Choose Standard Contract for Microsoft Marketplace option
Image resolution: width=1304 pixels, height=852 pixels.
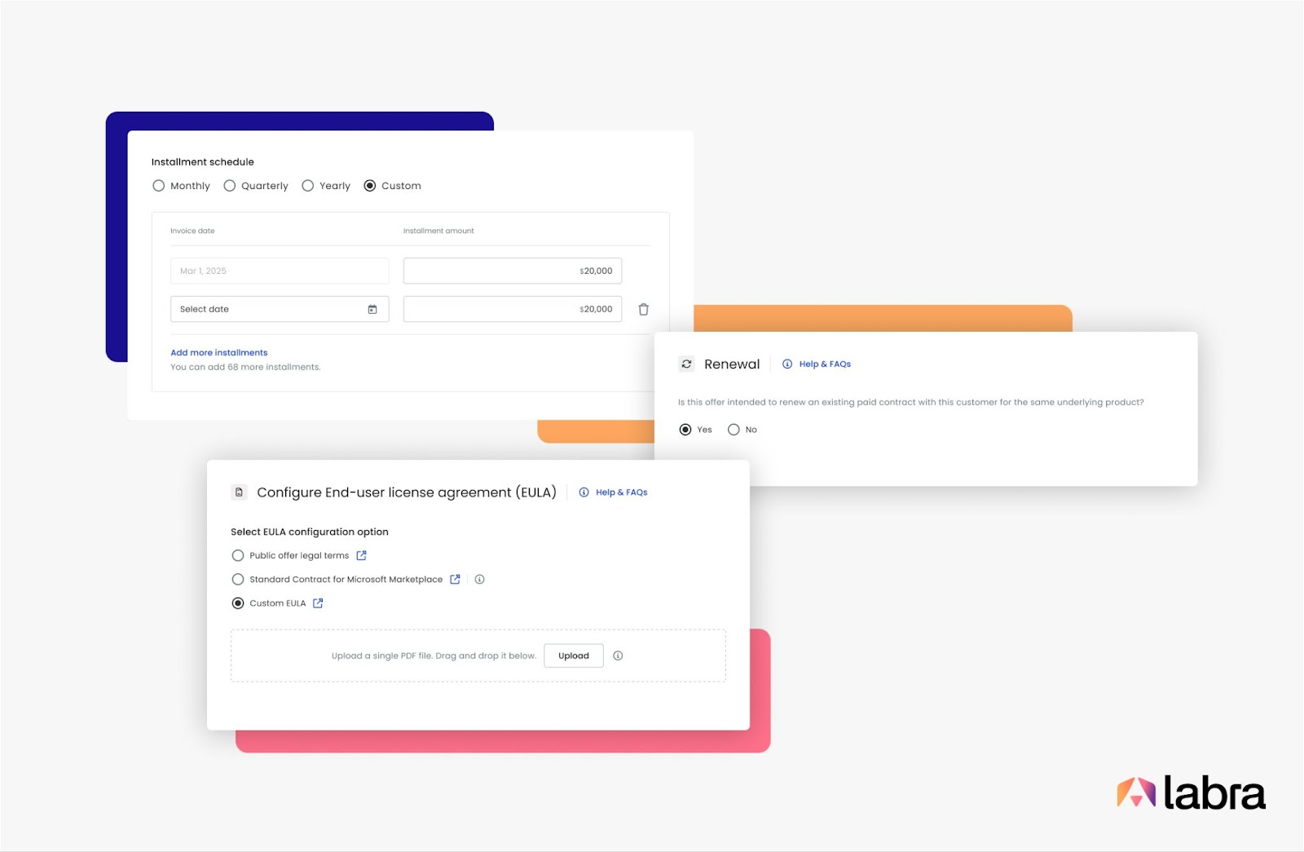238,580
